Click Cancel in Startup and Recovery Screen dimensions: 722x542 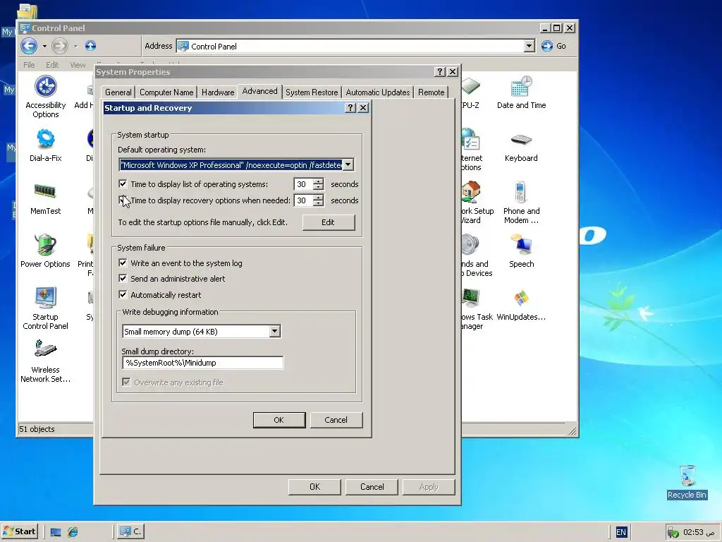[336, 420]
